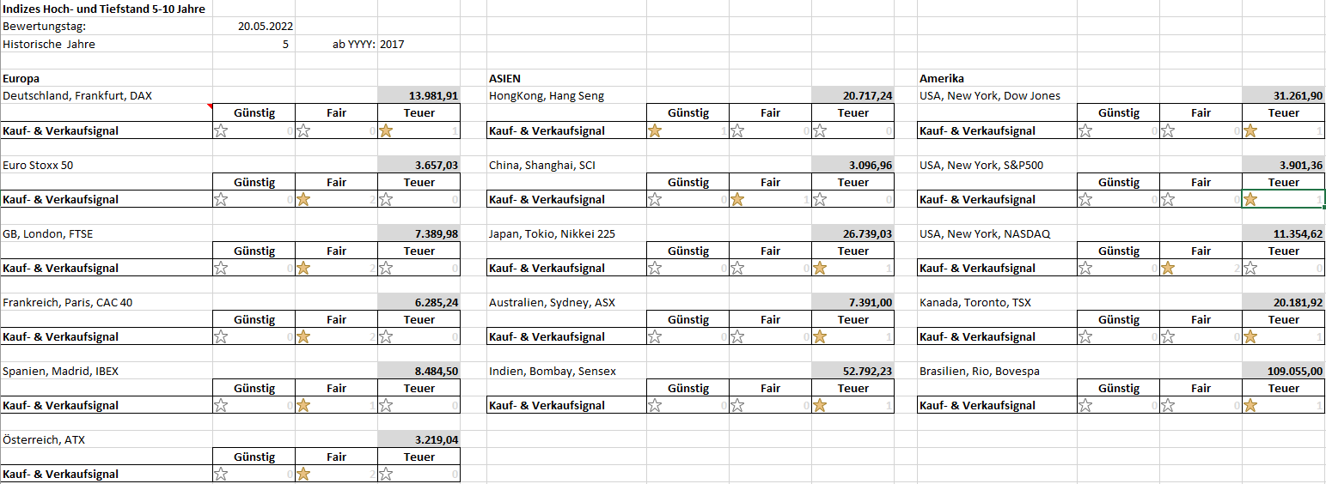Select the Bovespa index value 109.055,00
This screenshot has height=484, width=1326.
[1283, 372]
